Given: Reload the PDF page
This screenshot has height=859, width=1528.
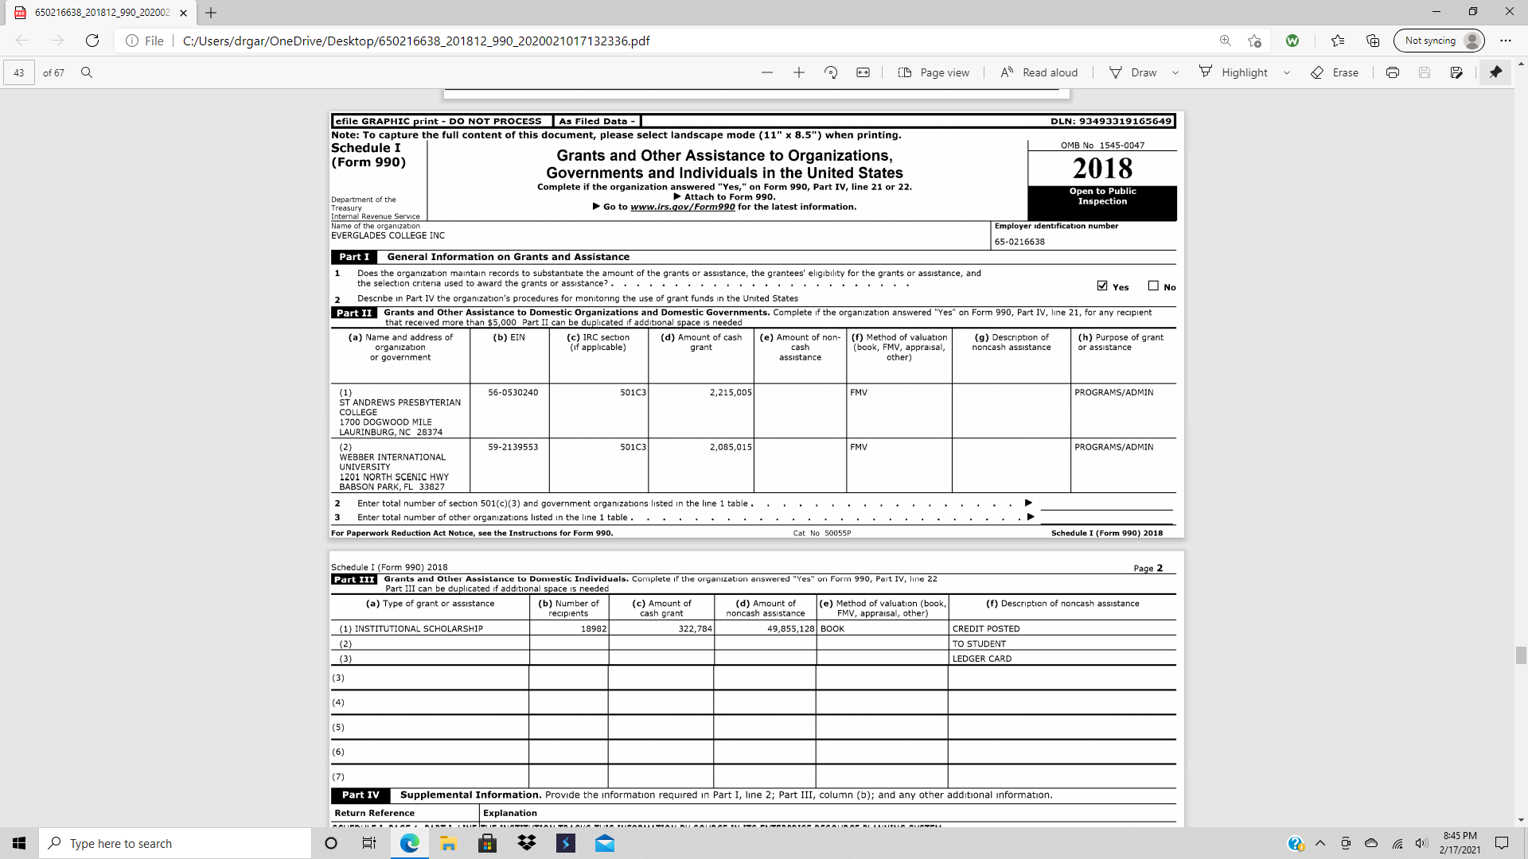Looking at the screenshot, I should point(92,41).
